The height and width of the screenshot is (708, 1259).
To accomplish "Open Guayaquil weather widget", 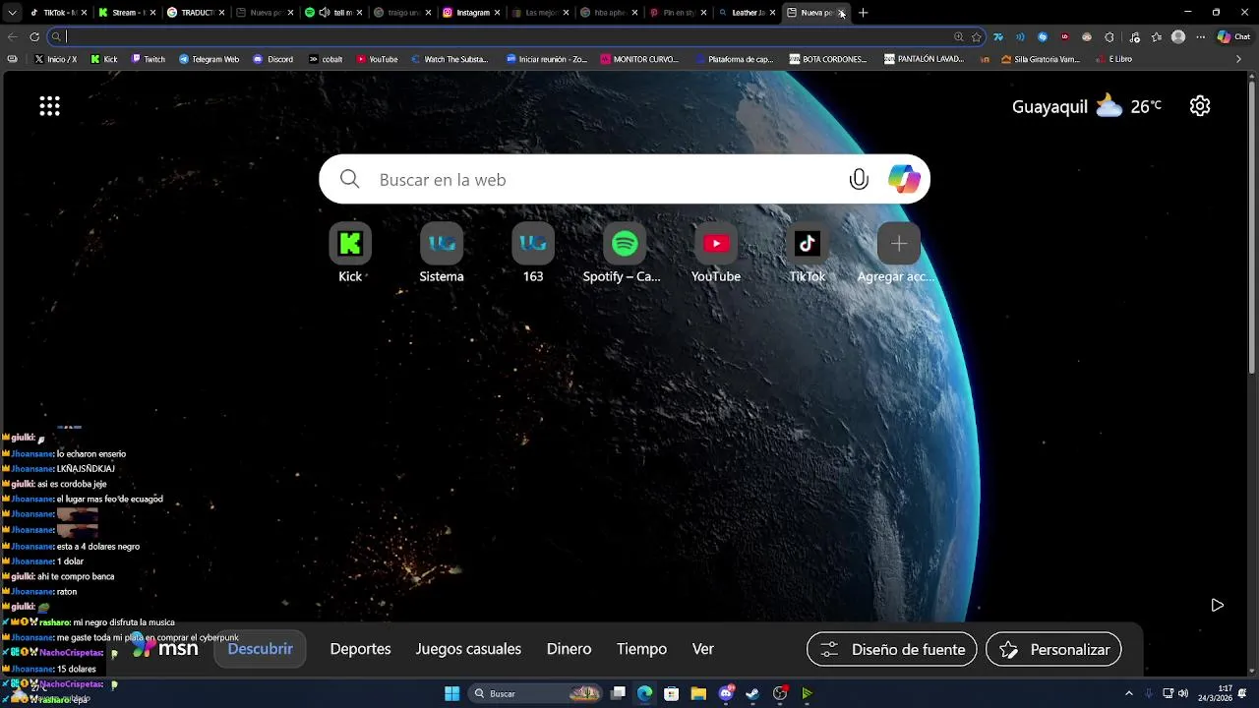I will [x=1087, y=106].
